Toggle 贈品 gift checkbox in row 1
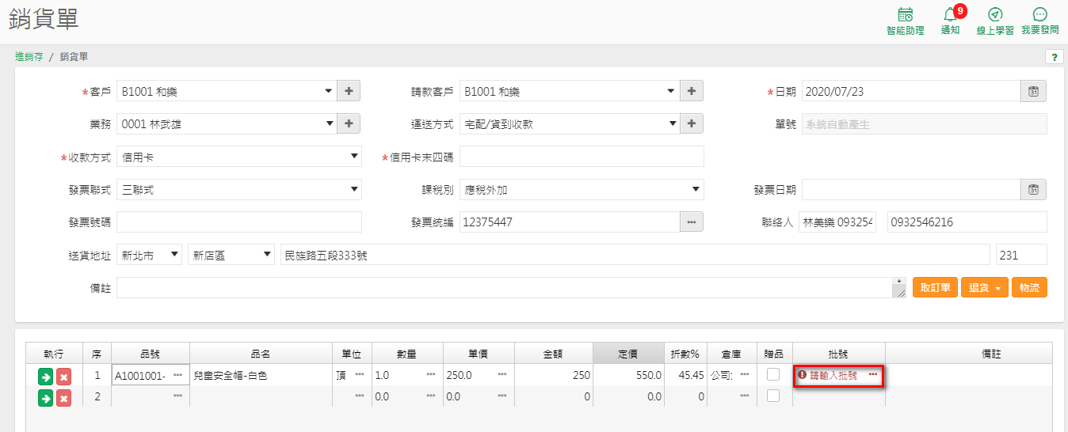The height and width of the screenshot is (432, 1068). click(x=773, y=374)
